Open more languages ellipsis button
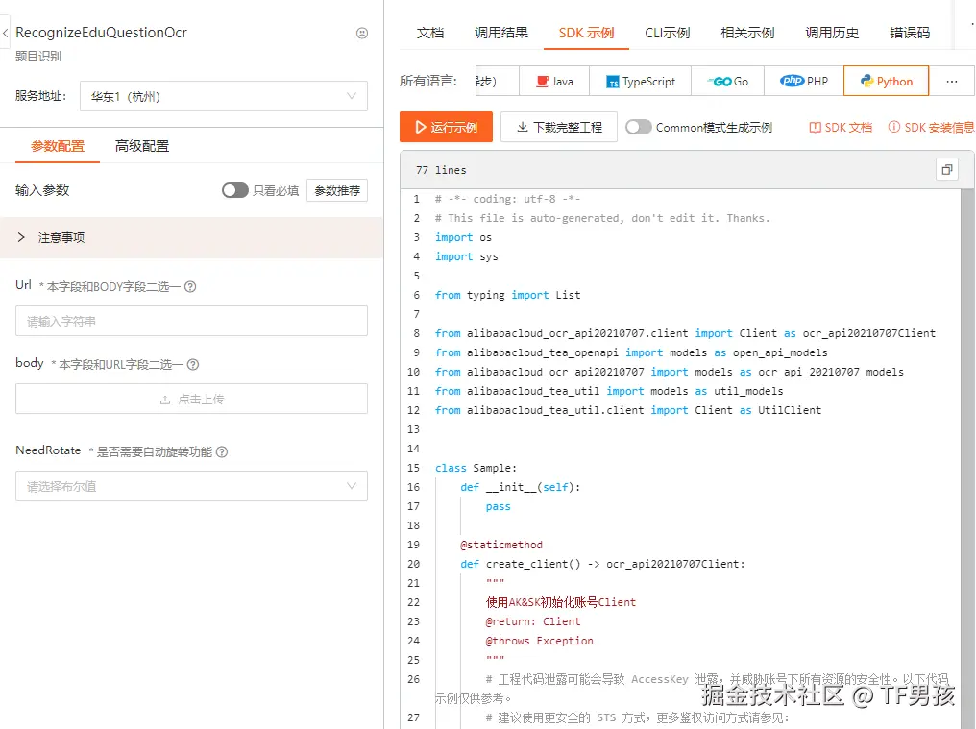The height and width of the screenshot is (729, 976). [952, 81]
